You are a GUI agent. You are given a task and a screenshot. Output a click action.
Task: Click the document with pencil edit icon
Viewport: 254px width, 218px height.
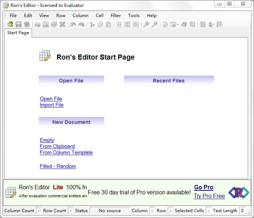pos(165,24)
